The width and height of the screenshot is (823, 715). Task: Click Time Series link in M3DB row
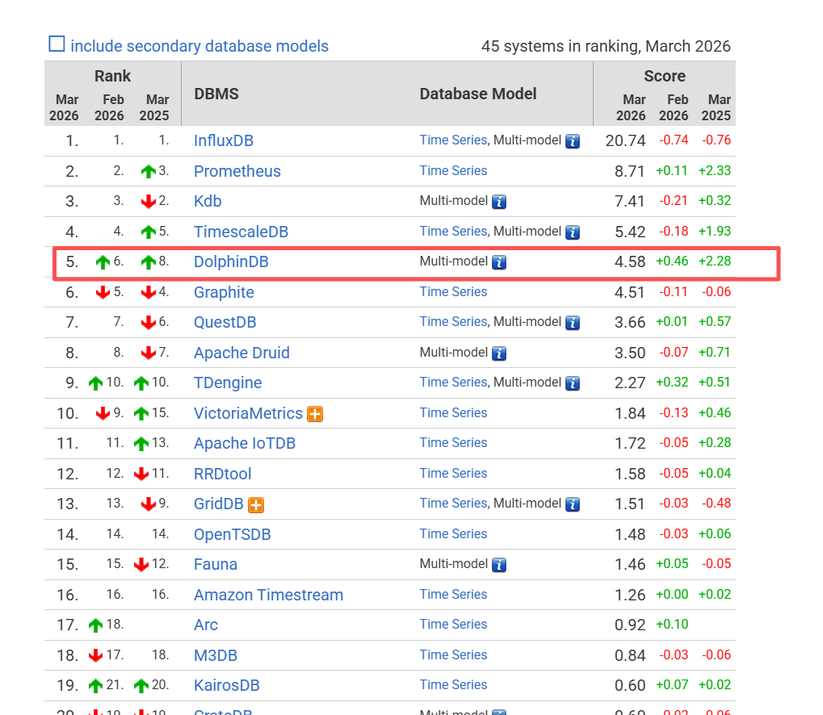point(453,654)
